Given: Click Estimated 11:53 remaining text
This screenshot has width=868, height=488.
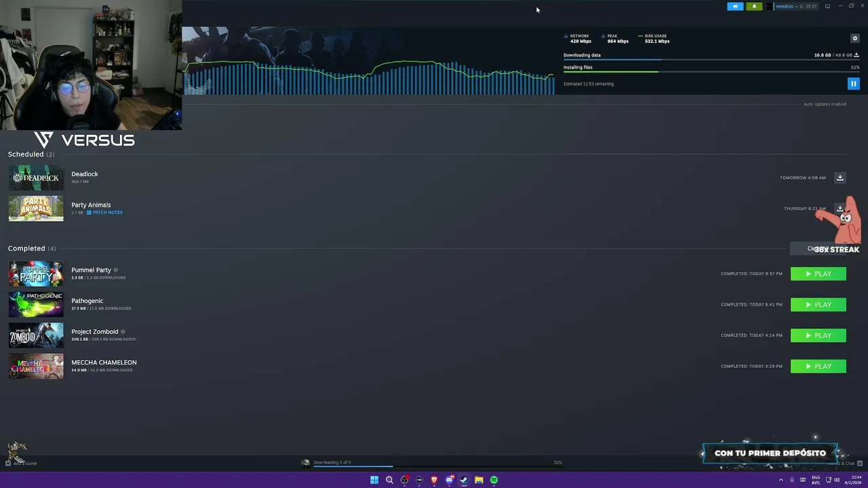Looking at the screenshot, I should 589,84.
